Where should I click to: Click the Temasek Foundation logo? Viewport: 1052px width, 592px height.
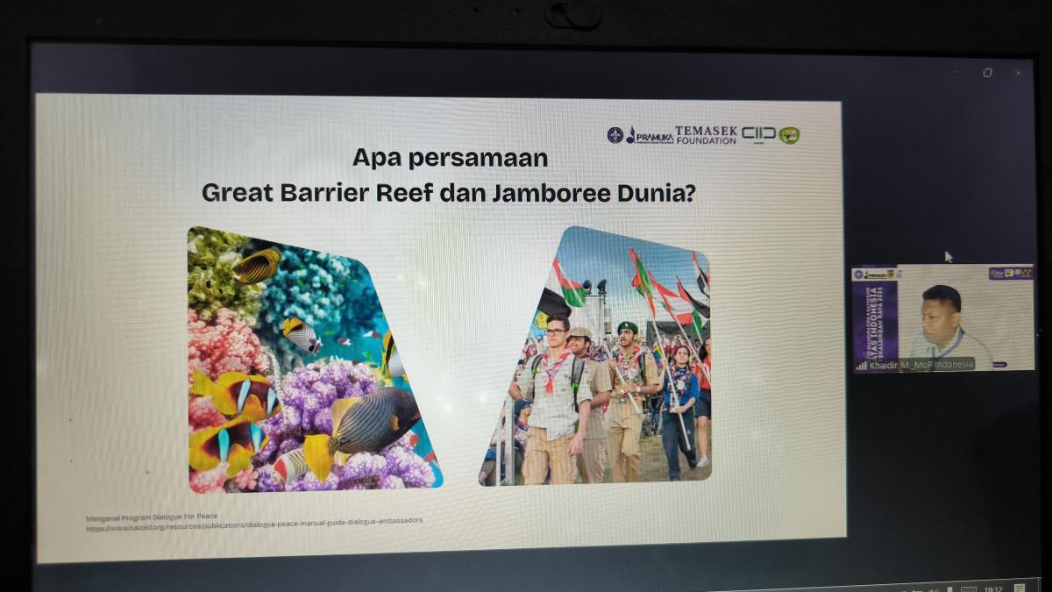click(706, 135)
